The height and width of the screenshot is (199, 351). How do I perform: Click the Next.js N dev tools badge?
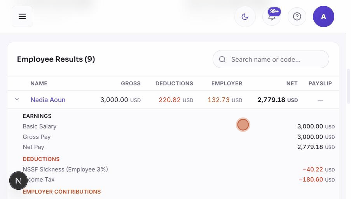coord(18,181)
